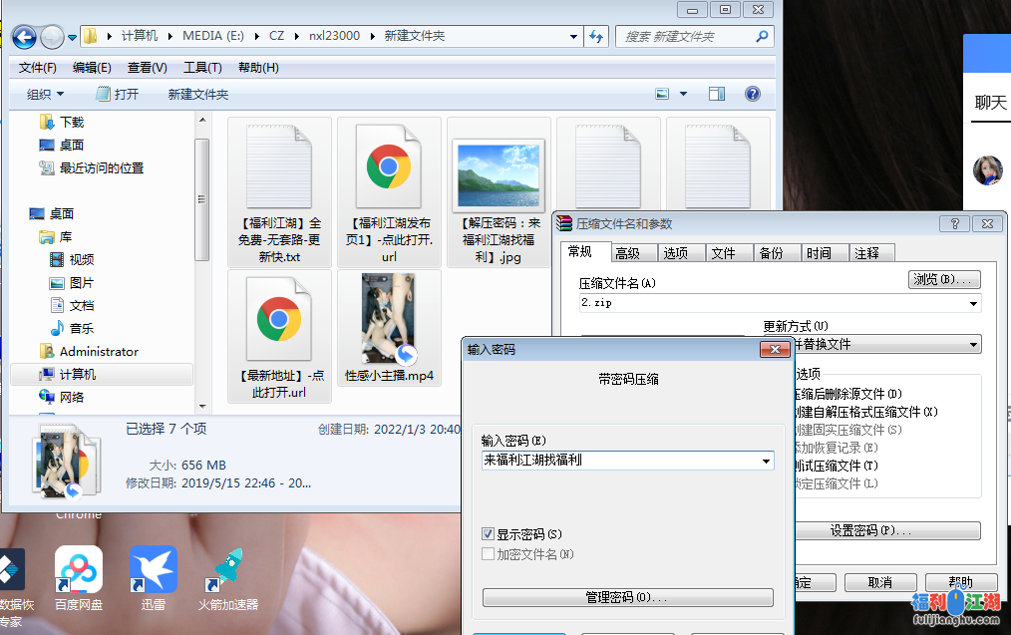Click the 管理密码 button
The width and height of the screenshot is (1011, 635).
coord(627,597)
